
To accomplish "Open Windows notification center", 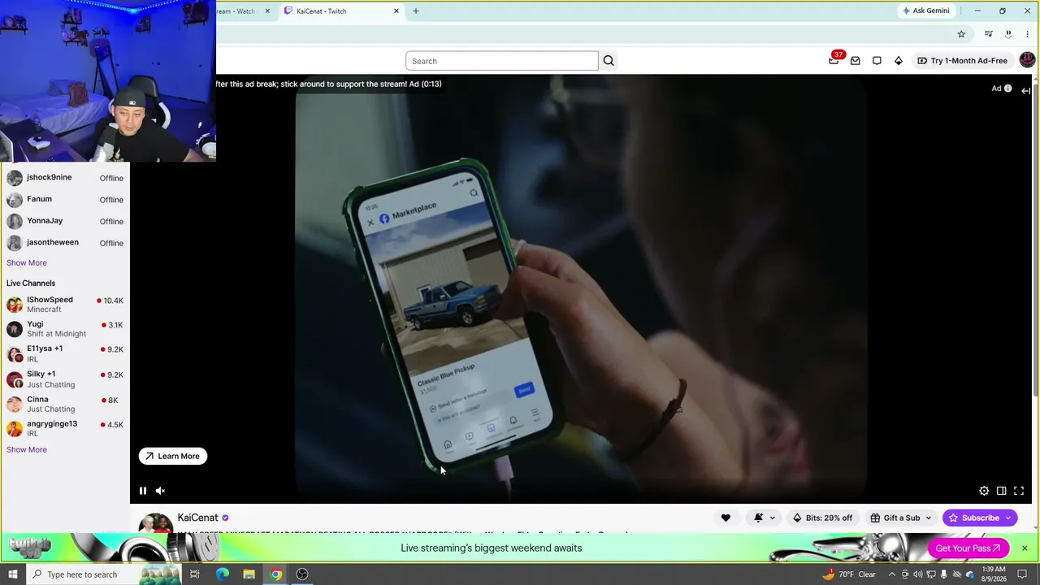I will (1023, 574).
